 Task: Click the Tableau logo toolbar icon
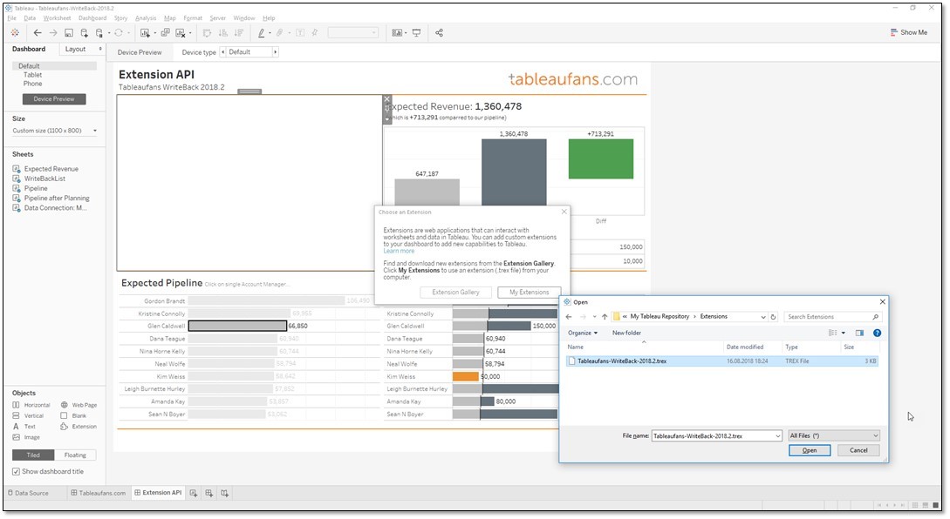coord(14,32)
